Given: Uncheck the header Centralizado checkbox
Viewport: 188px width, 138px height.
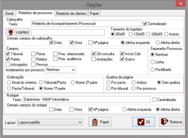Looking at the screenshot, I should pyautogui.click(x=145, y=24).
